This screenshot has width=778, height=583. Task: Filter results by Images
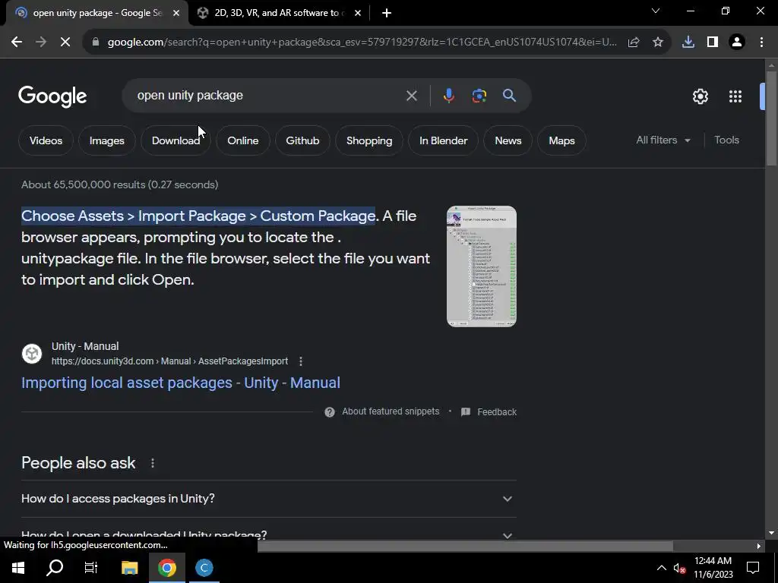[x=106, y=140]
